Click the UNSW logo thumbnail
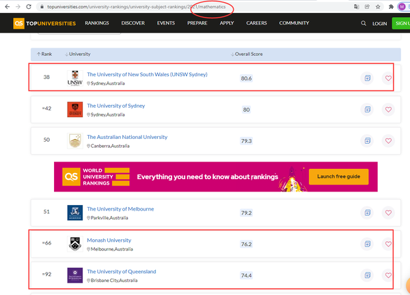Screen dimensions: 410x295 pos(75,78)
